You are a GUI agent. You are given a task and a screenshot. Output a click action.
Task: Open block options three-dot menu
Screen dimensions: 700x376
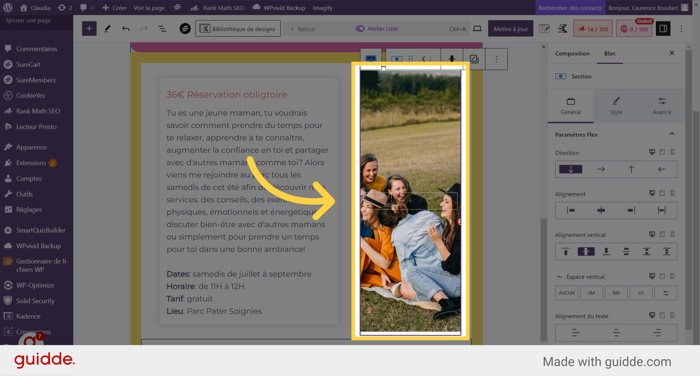(496, 59)
